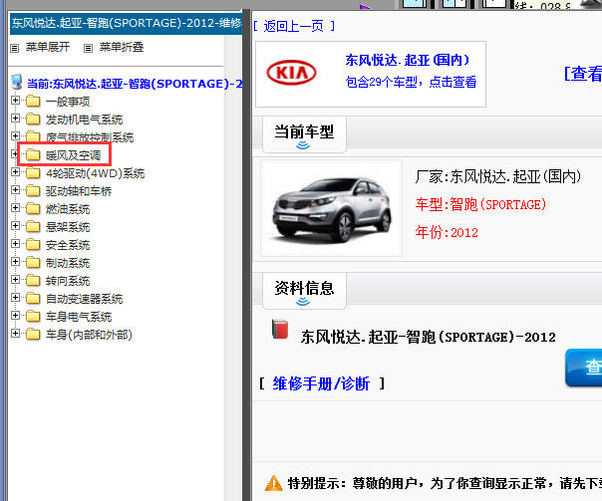The image size is (602, 501).
Task: Click the 驱动轴和车桥 folder icon
Action: point(33,190)
